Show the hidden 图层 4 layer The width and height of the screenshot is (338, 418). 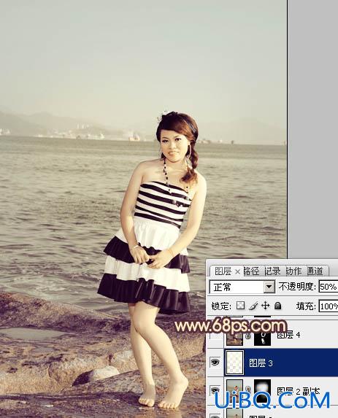pos(215,336)
